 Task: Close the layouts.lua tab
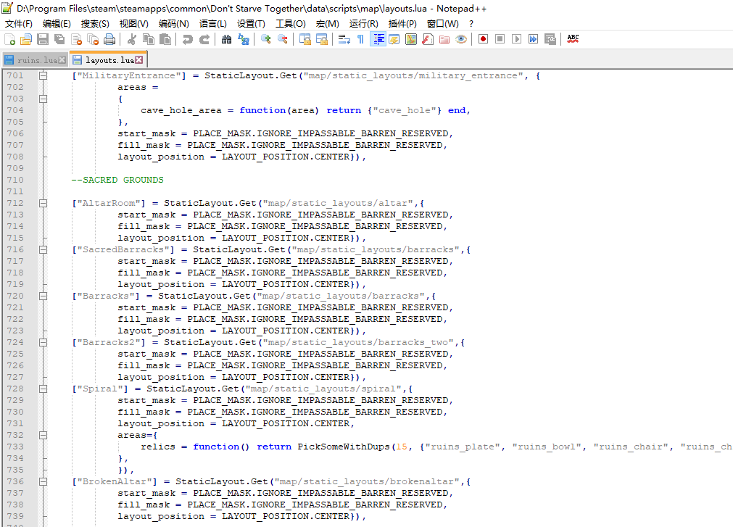click(x=139, y=60)
